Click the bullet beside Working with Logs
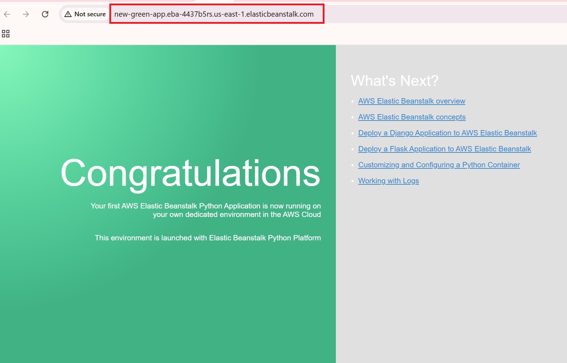The height and width of the screenshot is (363, 567). [x=353, y=181]
